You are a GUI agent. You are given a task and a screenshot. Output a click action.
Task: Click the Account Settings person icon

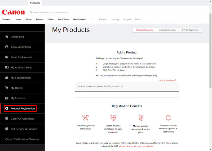coord(7,47)
